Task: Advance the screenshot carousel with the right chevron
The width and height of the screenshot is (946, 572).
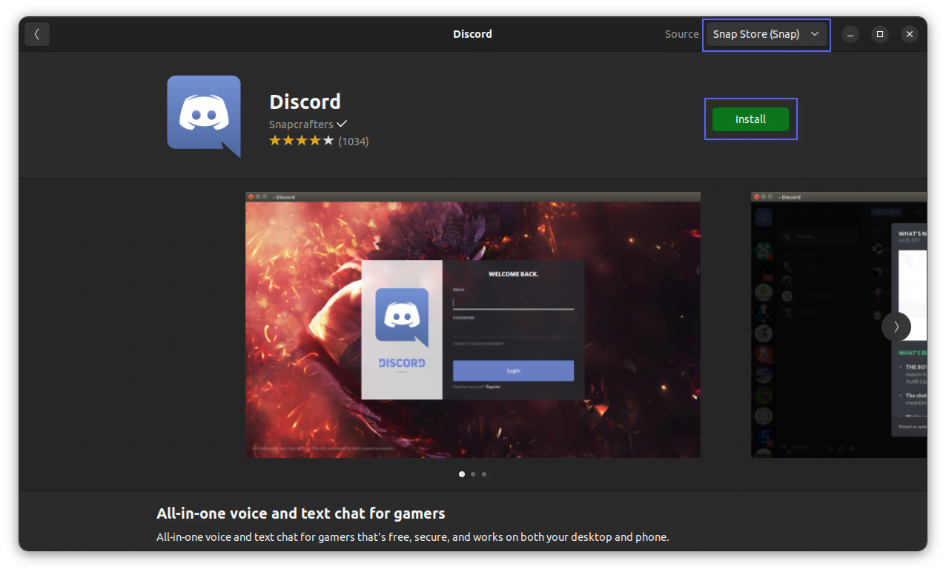Action: point(896,326)
